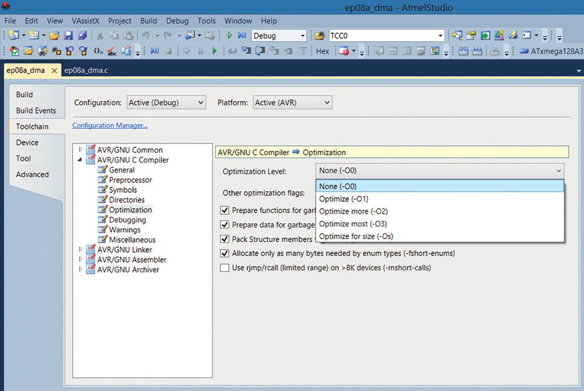Open the Build Events side tab
Screen dimensions: 584x391
tap(36, 111)
